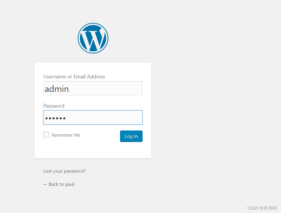Click inside the Password input field
This screenshot has width=281, height=213.
pos(93,118)
